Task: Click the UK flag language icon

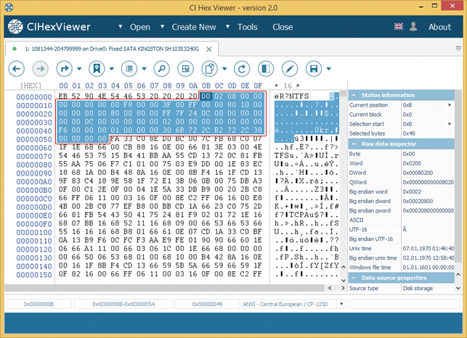Action: tap(399, 27)
